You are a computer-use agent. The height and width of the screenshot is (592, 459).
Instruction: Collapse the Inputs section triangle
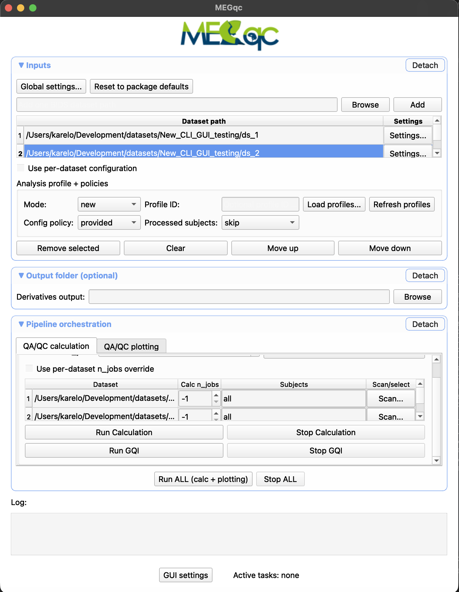coord(21,65)
